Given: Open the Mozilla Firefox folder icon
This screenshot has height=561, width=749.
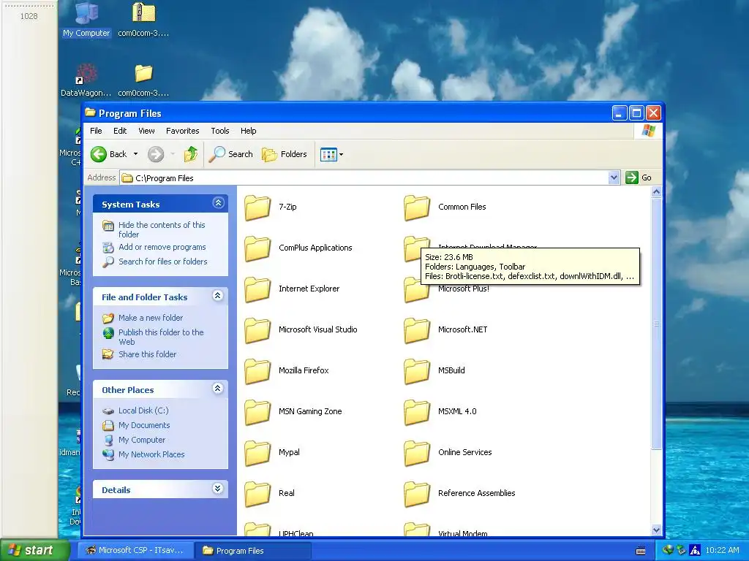Looking at the screenshot, I should (258, 372).
